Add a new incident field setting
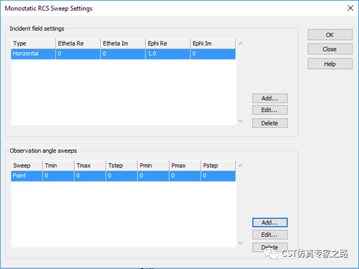 click(270, 98)
